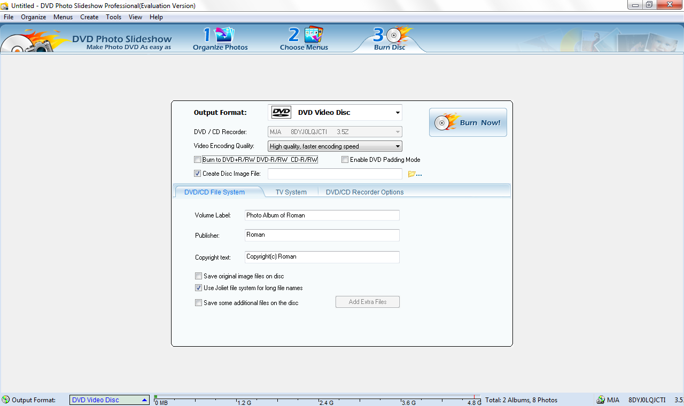Open the Menus menu
This screenshot has width=684, height=406.
(63, 17)
